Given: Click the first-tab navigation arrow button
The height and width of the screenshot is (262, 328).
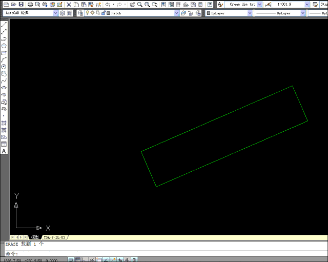Looking at the screenshot, I should pyautogui.click(x=13, y=237).
